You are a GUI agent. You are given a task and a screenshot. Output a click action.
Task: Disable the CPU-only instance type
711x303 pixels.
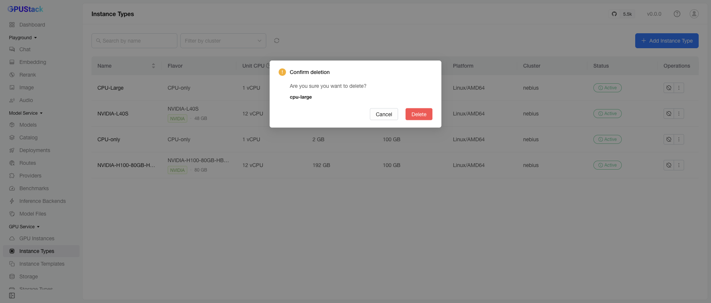[x=669, y=139]
